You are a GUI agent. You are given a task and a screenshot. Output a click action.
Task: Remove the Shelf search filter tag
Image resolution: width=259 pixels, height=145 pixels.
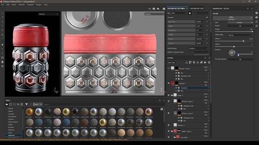(41, 104)
